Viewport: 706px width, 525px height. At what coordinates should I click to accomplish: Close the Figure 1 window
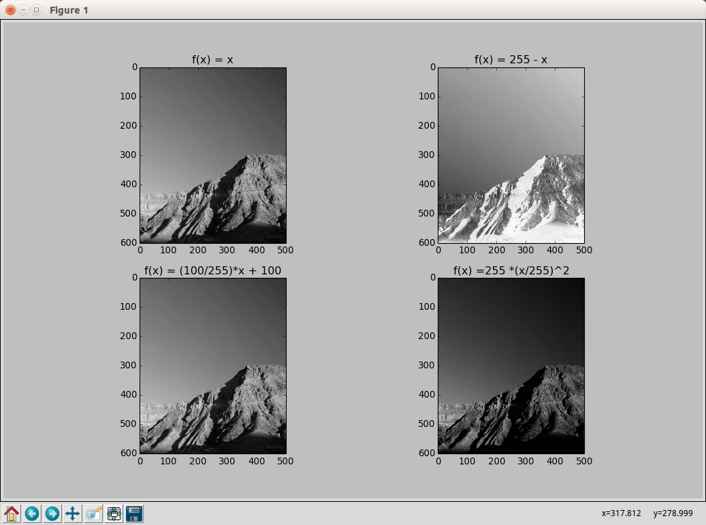10,10
